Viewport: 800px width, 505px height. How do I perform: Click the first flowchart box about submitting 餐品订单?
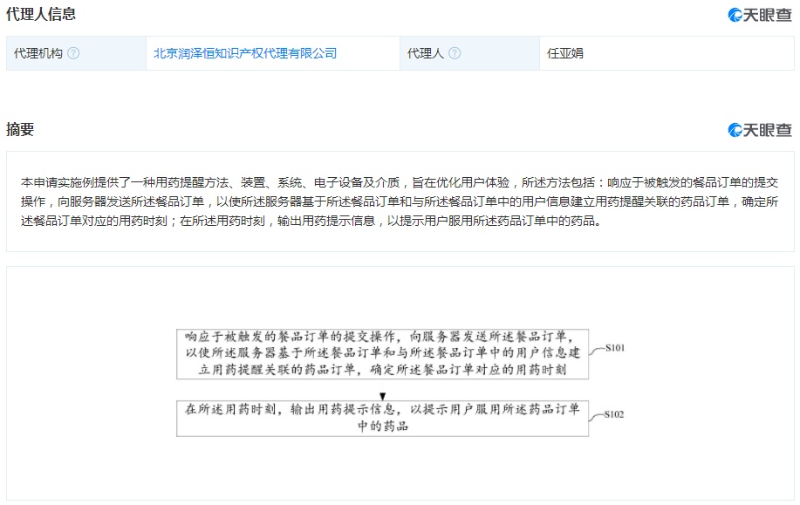(x=382, y=353)
